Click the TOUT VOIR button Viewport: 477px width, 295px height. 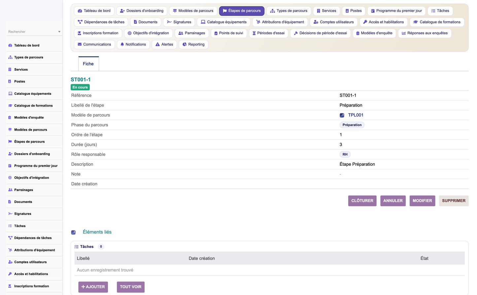tap(131, 287)
